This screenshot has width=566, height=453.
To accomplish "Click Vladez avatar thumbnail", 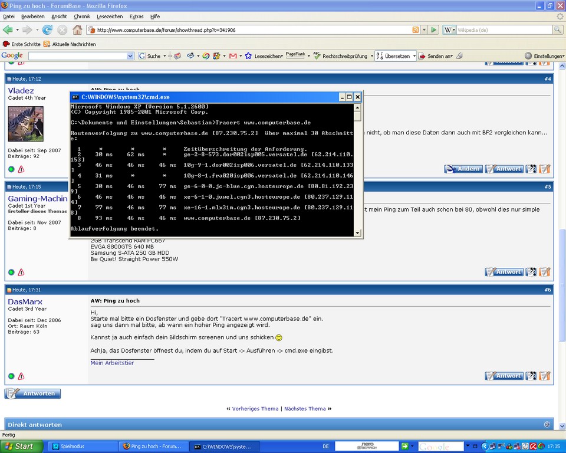I will pos(25,124).
